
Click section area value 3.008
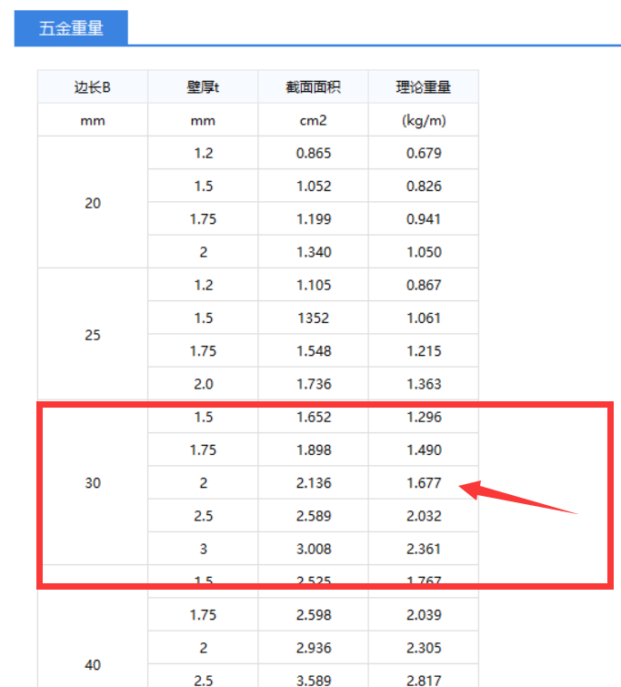pyautogui.click(x=314, y=549)
